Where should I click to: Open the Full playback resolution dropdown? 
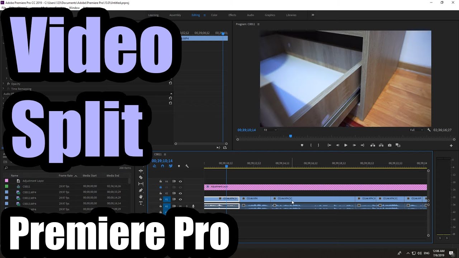pyautogui.click(x=416, y=130)
